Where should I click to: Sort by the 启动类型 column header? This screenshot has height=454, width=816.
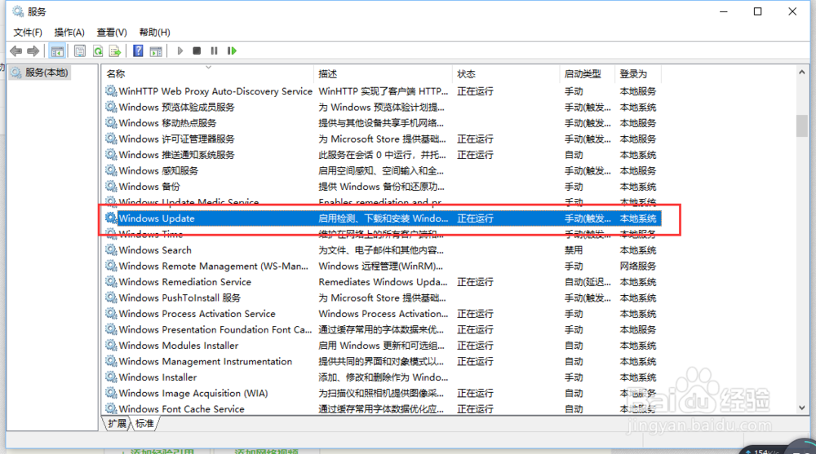click(588, 74)
